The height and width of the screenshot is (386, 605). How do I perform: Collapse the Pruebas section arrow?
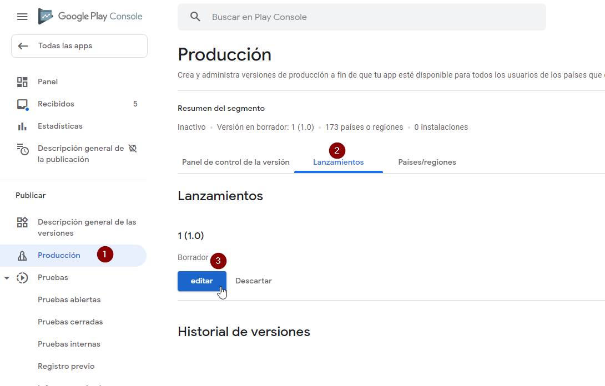(7, 278)
